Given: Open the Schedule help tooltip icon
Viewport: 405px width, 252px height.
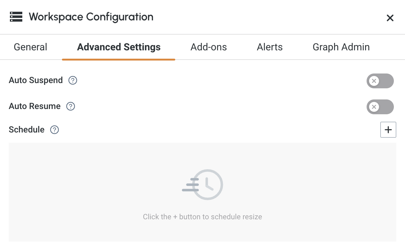Looking at the screenshot, I should point(54,130).
